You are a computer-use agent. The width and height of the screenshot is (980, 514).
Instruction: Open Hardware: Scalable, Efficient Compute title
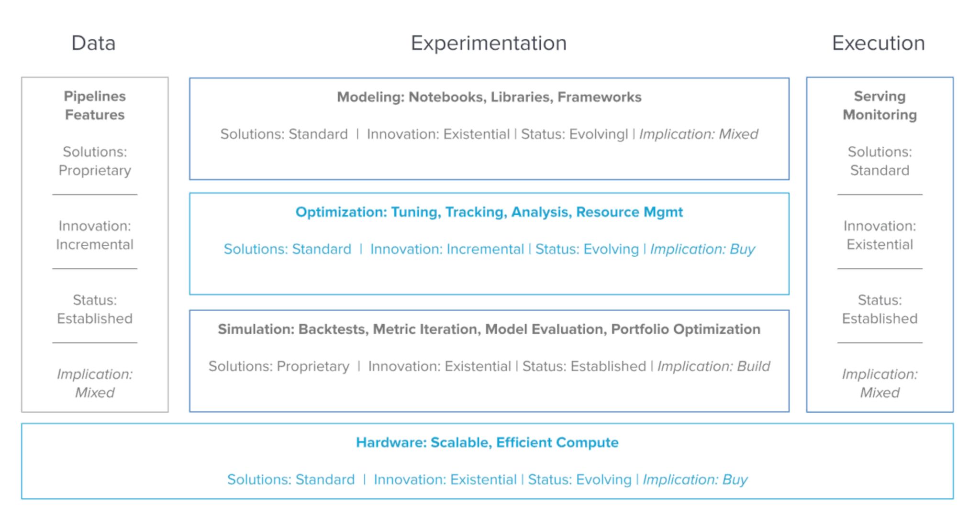(487, 442)
